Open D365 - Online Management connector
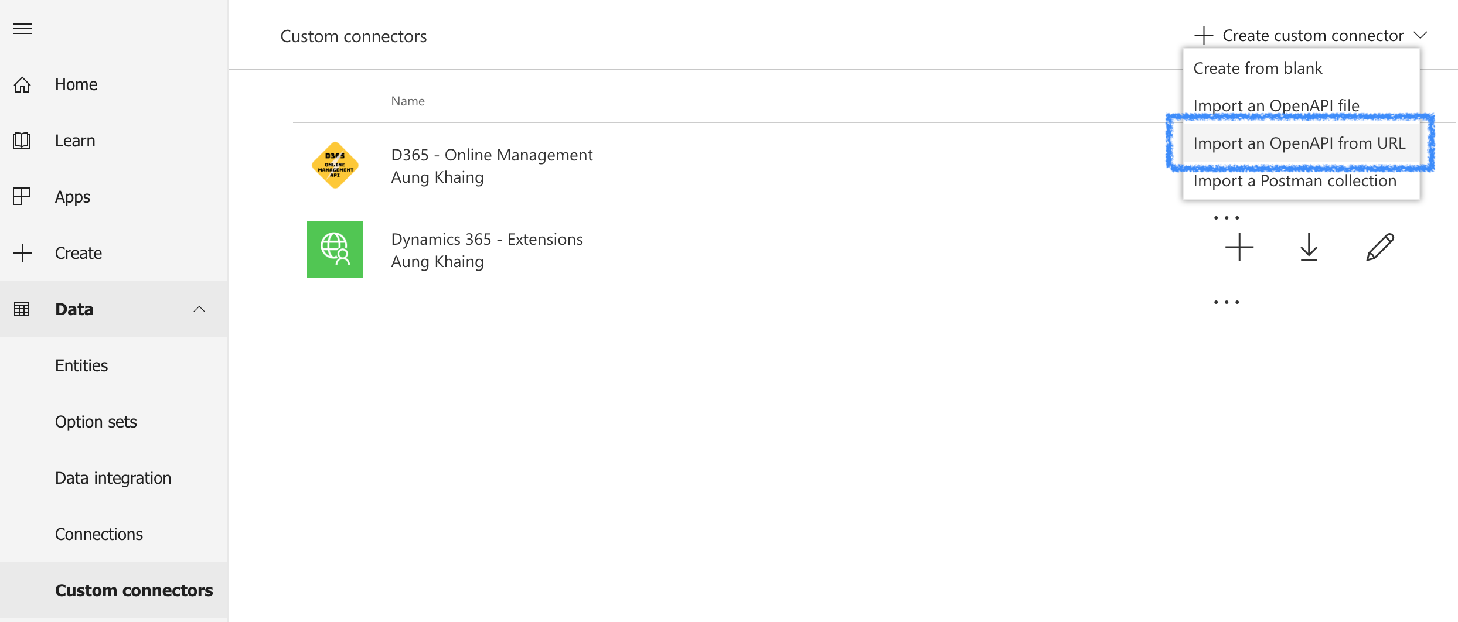Screen dimensions: 1458x622 click(x=492, y=155)
